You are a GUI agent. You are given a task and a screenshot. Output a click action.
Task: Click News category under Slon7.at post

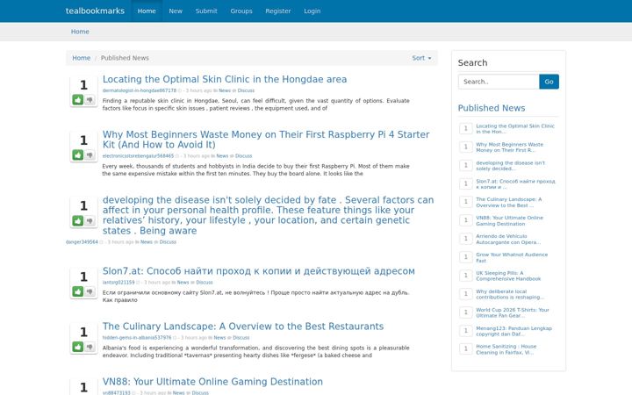pos(183,283)
